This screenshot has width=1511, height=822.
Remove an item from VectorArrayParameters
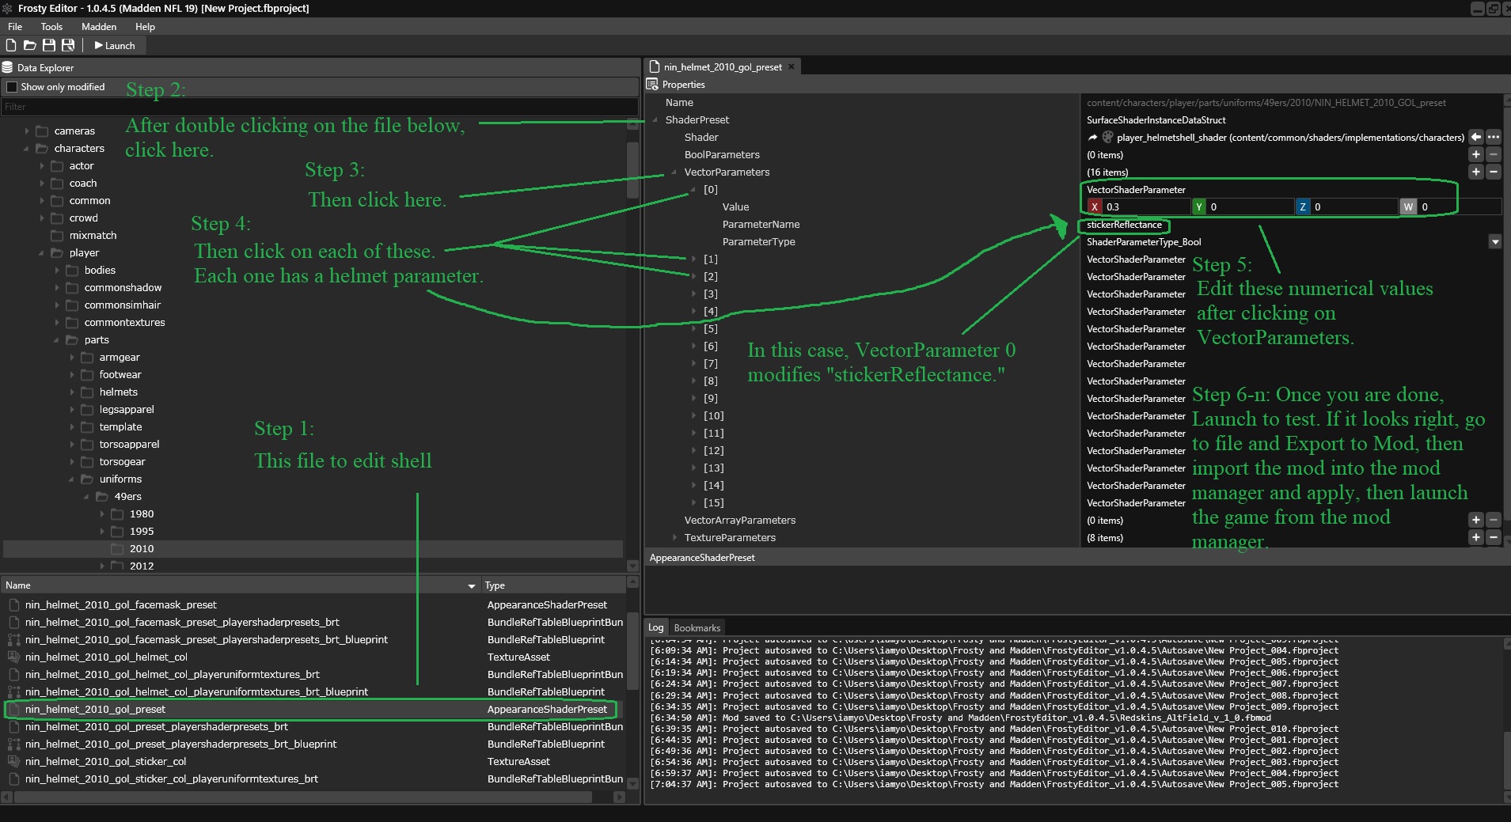1493,520
